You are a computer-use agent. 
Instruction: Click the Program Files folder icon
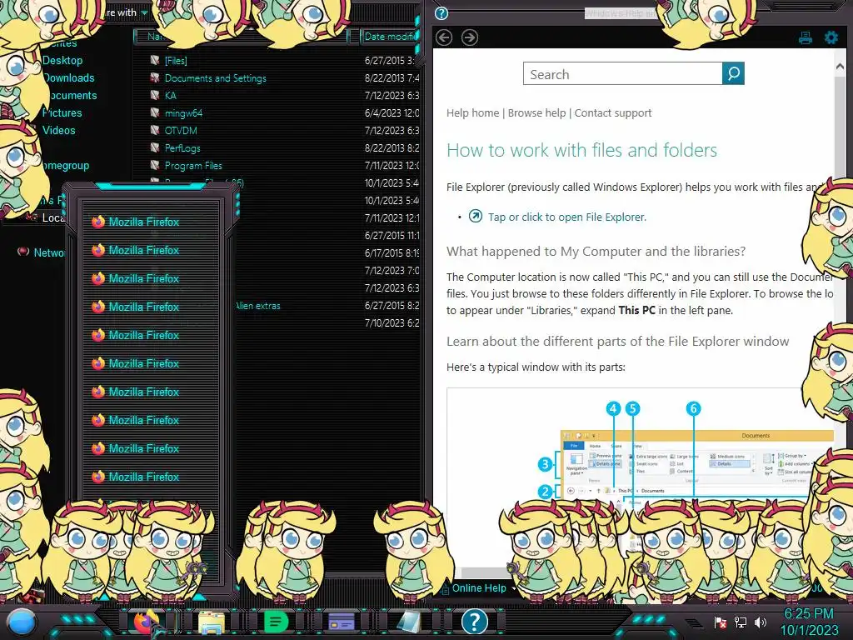click(x=155, y=166)
